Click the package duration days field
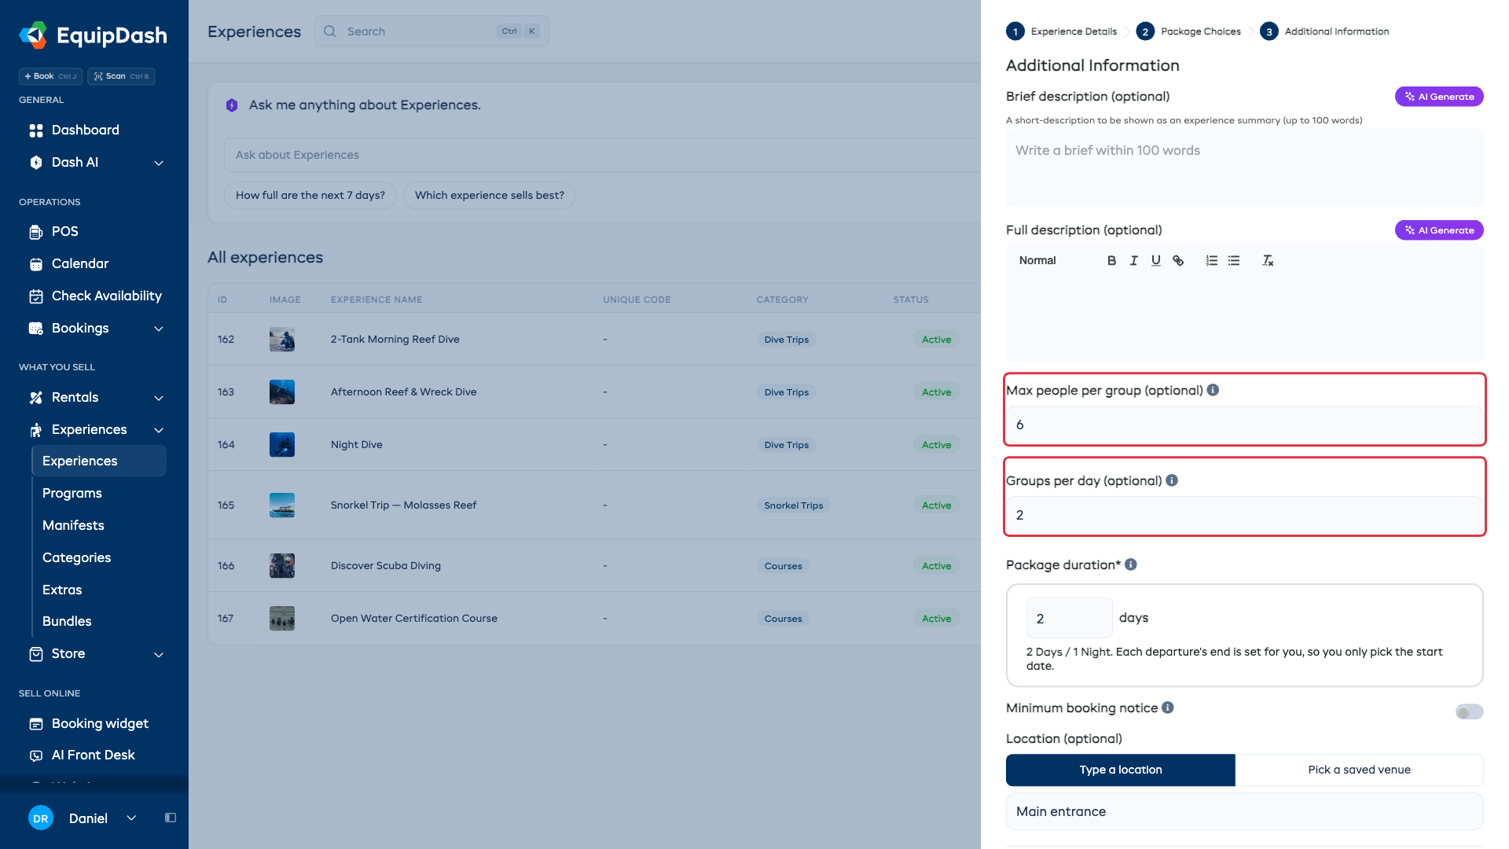Image resolution: width=1509 pixels, height=849 pixels. (1069, 619)
